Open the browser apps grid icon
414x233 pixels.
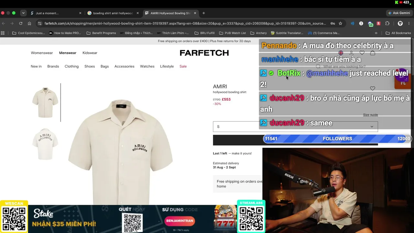coord(3,33)
